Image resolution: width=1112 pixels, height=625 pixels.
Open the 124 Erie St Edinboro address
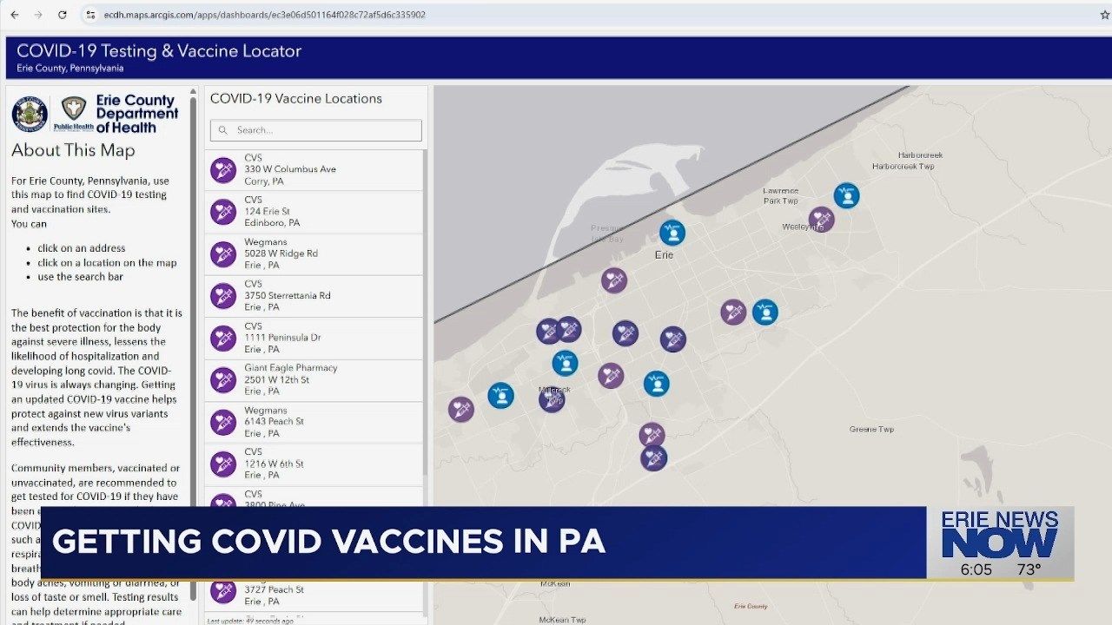coord(272,217)
